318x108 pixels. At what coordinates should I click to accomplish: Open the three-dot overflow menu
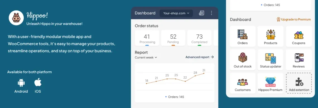click(x=211, y=13)
